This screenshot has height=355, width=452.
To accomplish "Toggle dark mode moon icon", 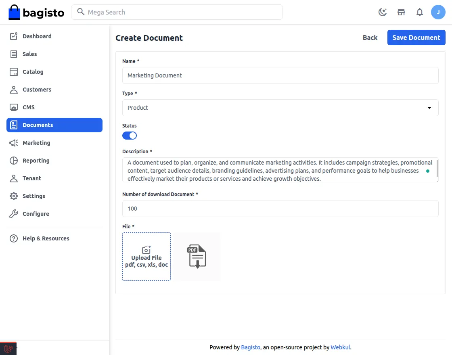I will (x=383, y=12).
